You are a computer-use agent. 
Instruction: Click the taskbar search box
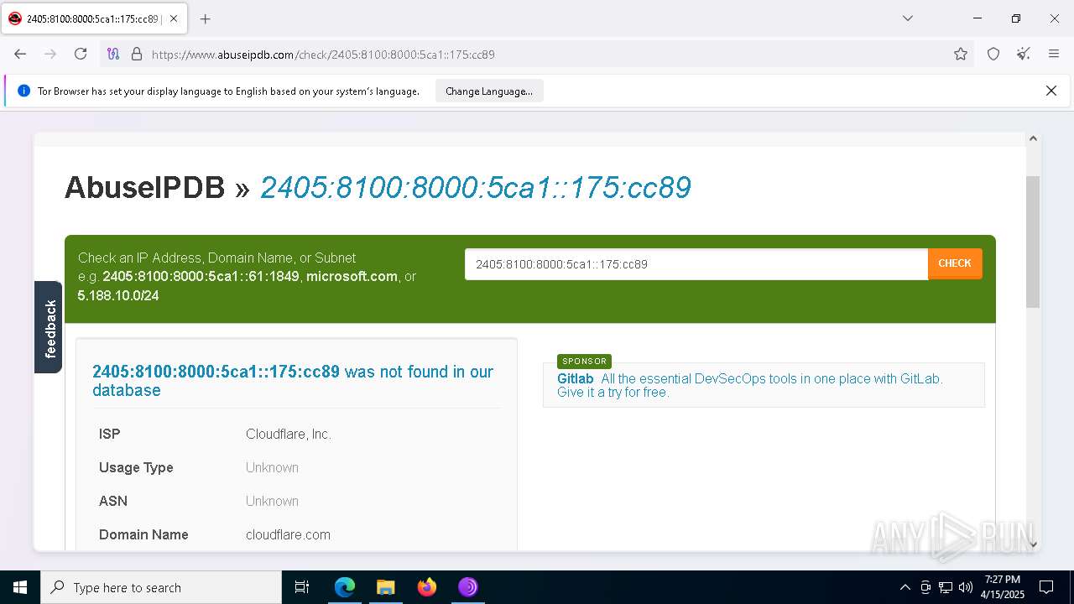point(161,587)
